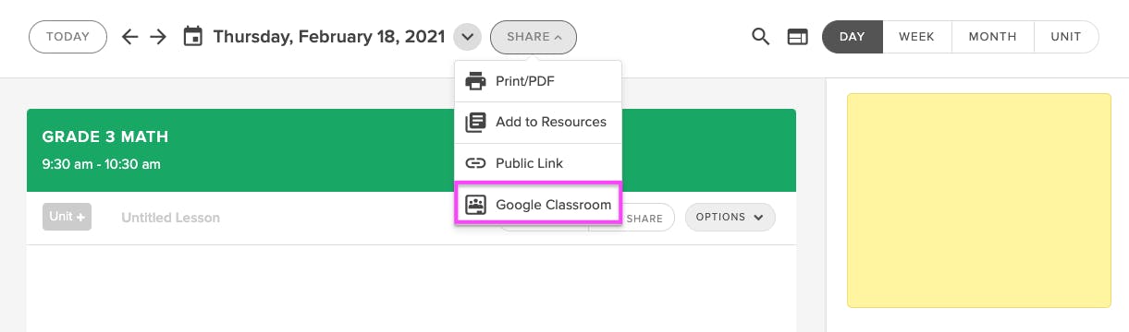Click the Untitled Lesson title field
Image resolution: width=1129 pixels, height=332 pixels.
tap(170, 218)
